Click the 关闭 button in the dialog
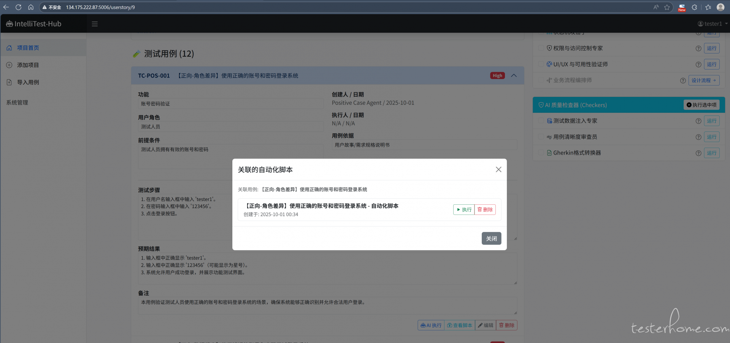 (x=491, y=239)
